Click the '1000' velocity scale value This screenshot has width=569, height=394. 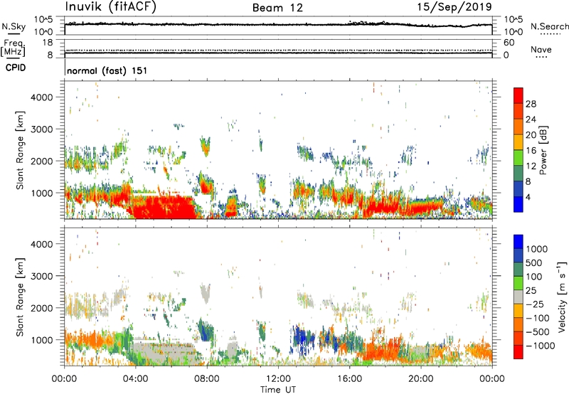pyautogui.click(x=537, y=249)
